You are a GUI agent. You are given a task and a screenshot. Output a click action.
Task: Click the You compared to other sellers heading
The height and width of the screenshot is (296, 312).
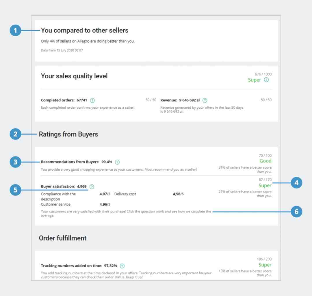85,30
